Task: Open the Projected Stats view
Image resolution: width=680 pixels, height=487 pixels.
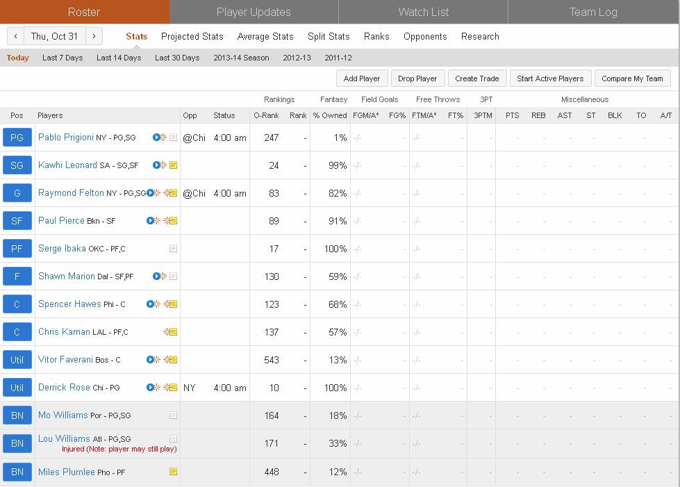Action: click(x=192, y=36)
